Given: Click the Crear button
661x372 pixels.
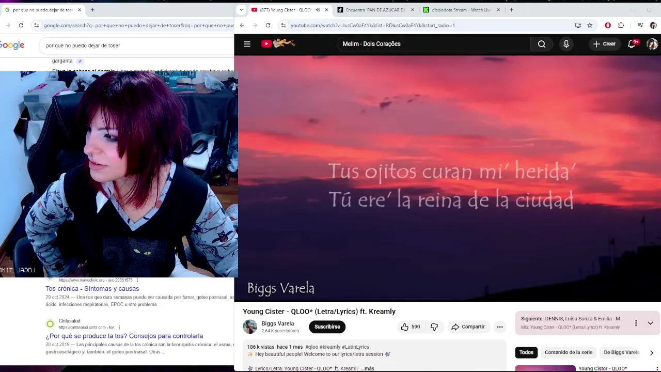Looking at the screenshot, I should 604,44.
